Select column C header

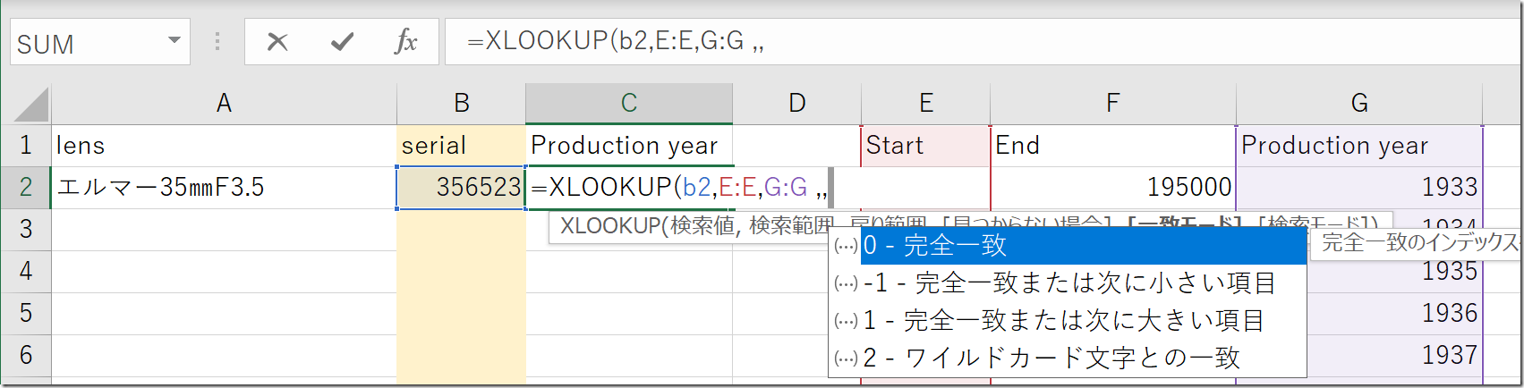coord(629,104)
